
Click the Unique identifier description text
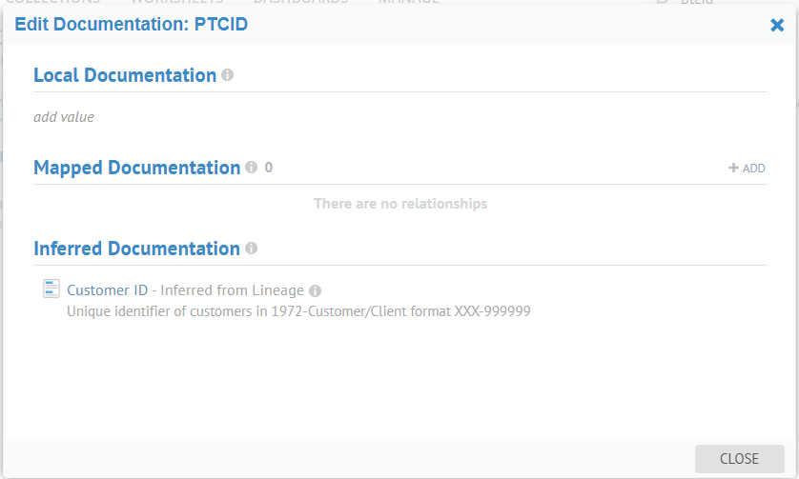pos(298,310)
